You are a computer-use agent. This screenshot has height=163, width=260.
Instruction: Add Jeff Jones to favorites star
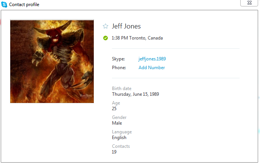106,26
